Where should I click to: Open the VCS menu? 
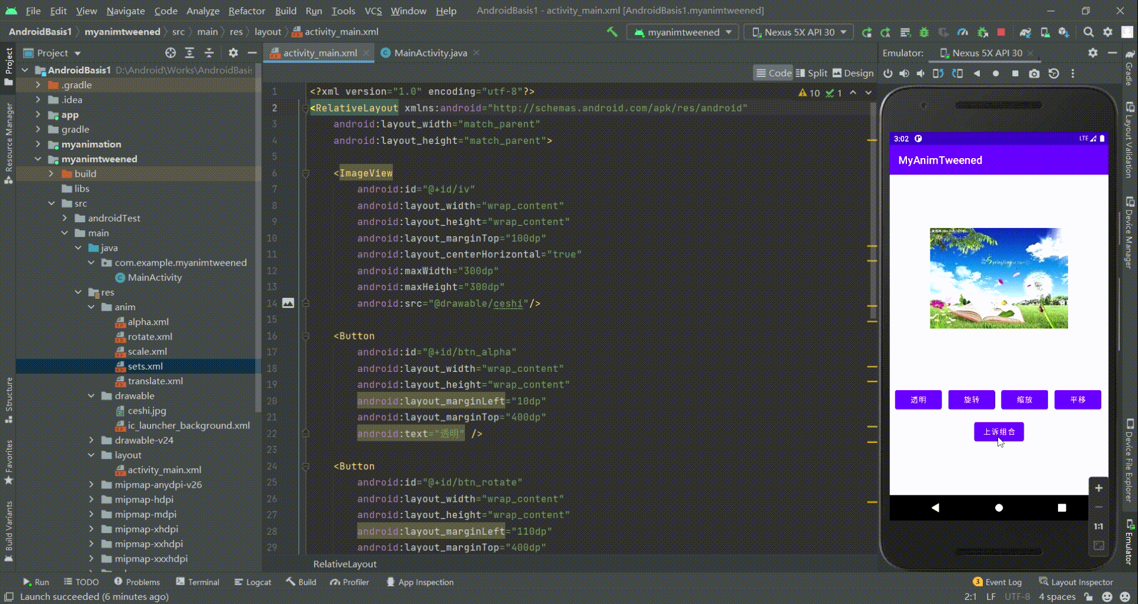pos(373,11)
